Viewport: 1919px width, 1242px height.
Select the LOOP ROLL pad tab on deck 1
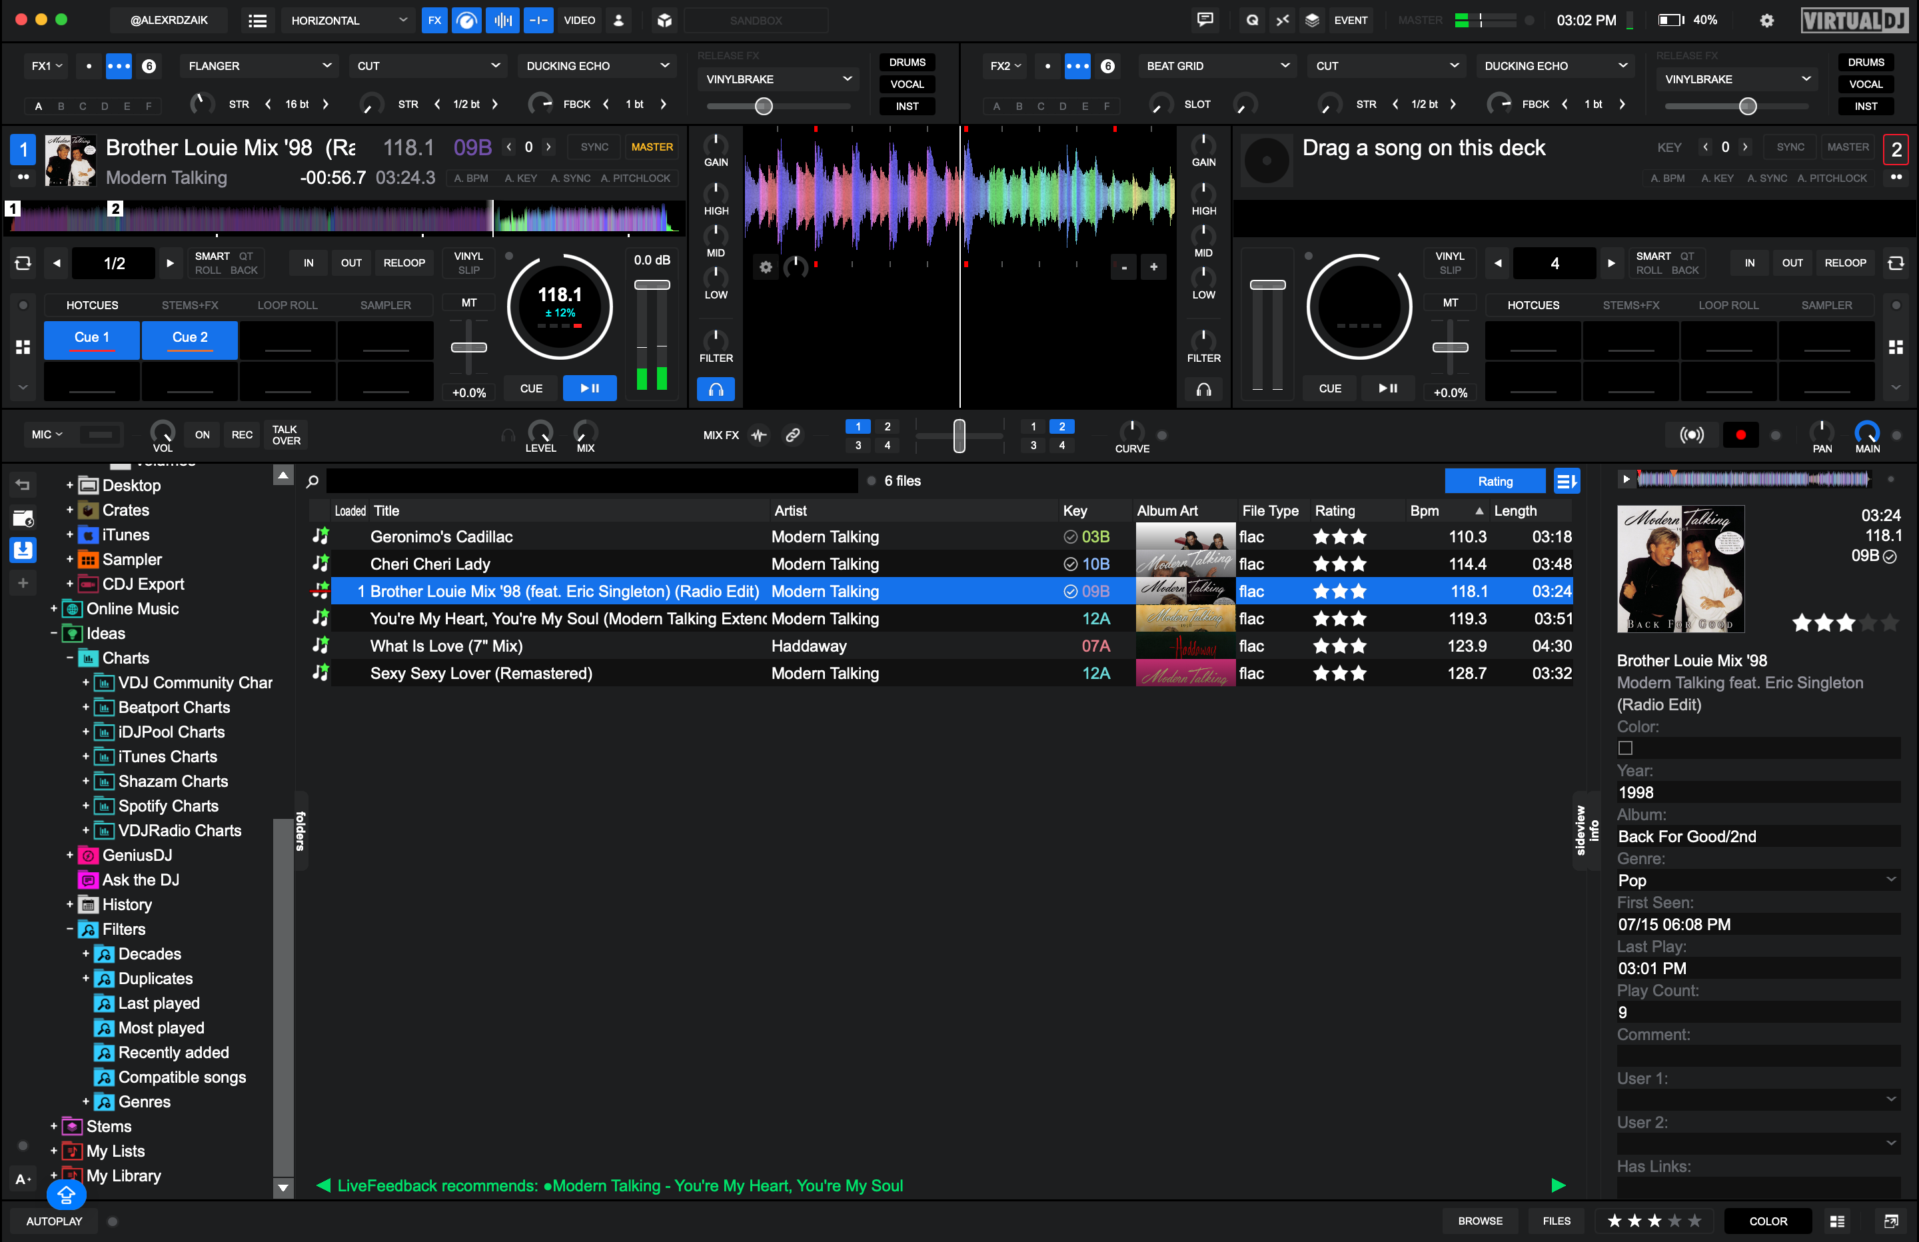[287, 305]
